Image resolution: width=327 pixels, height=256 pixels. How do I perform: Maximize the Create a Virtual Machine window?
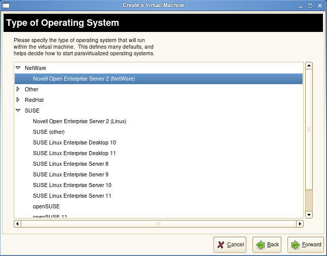310,6
